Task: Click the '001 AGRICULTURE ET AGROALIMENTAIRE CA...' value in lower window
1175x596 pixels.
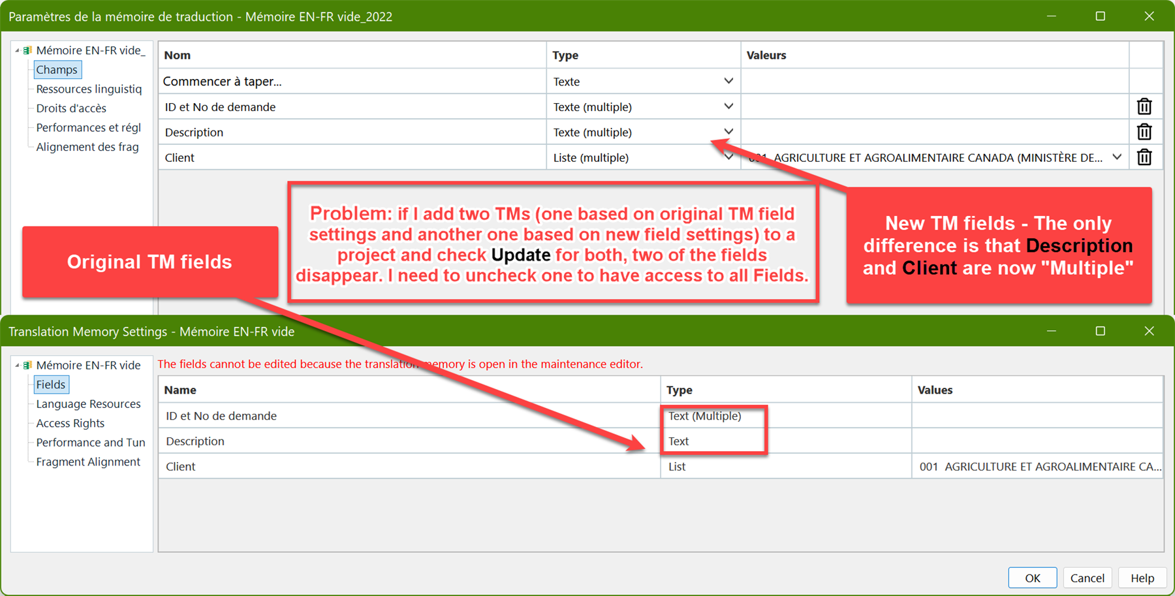Action: point(1037,467)
